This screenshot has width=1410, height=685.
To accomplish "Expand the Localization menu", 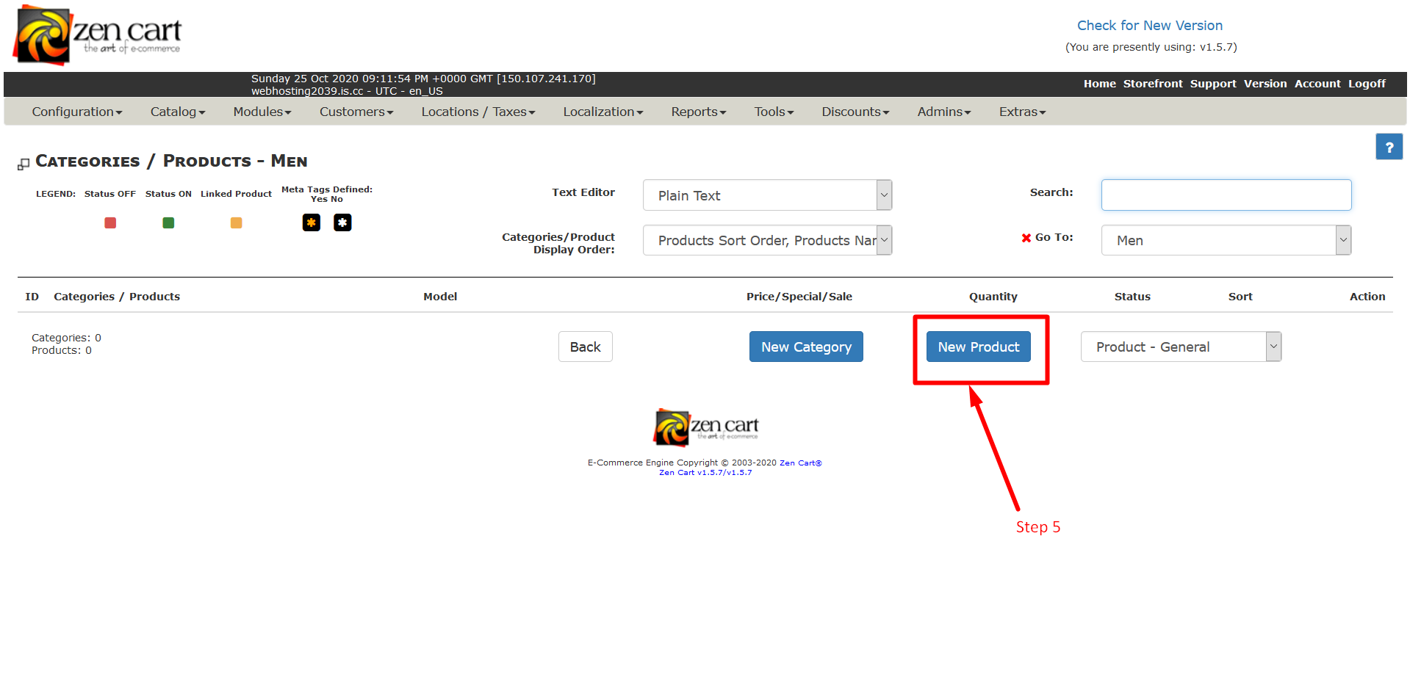I will [x=603, y=112].
